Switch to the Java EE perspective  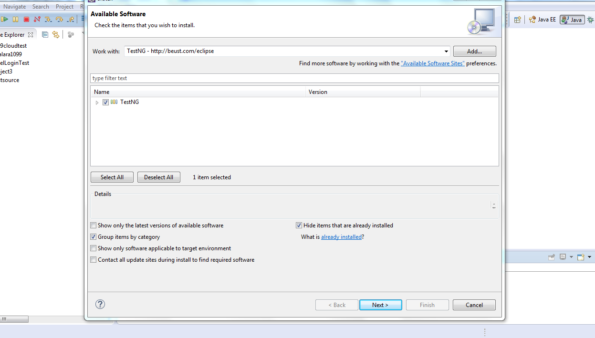pyautogui.click(x=543, y=20)
